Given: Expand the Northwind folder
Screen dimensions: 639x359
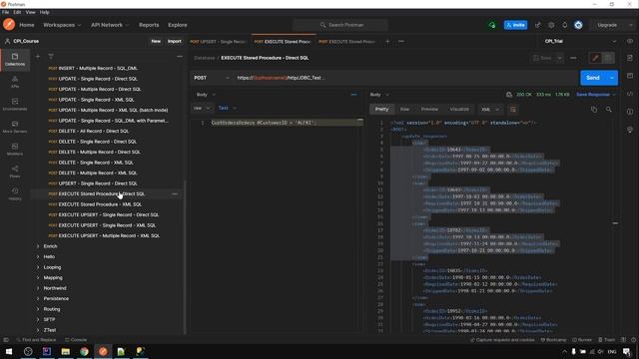Looking at the screenshot, I should pyautogui.click(x=38, y=288).
